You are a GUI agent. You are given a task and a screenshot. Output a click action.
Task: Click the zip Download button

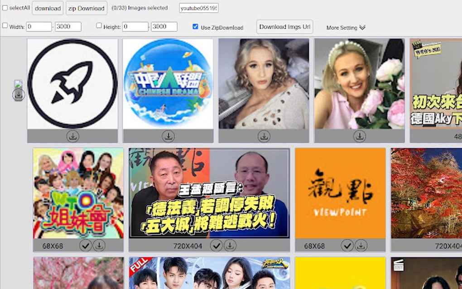coord(86,8)
